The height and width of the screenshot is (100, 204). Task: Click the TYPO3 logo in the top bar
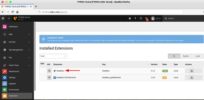[15, 18]
